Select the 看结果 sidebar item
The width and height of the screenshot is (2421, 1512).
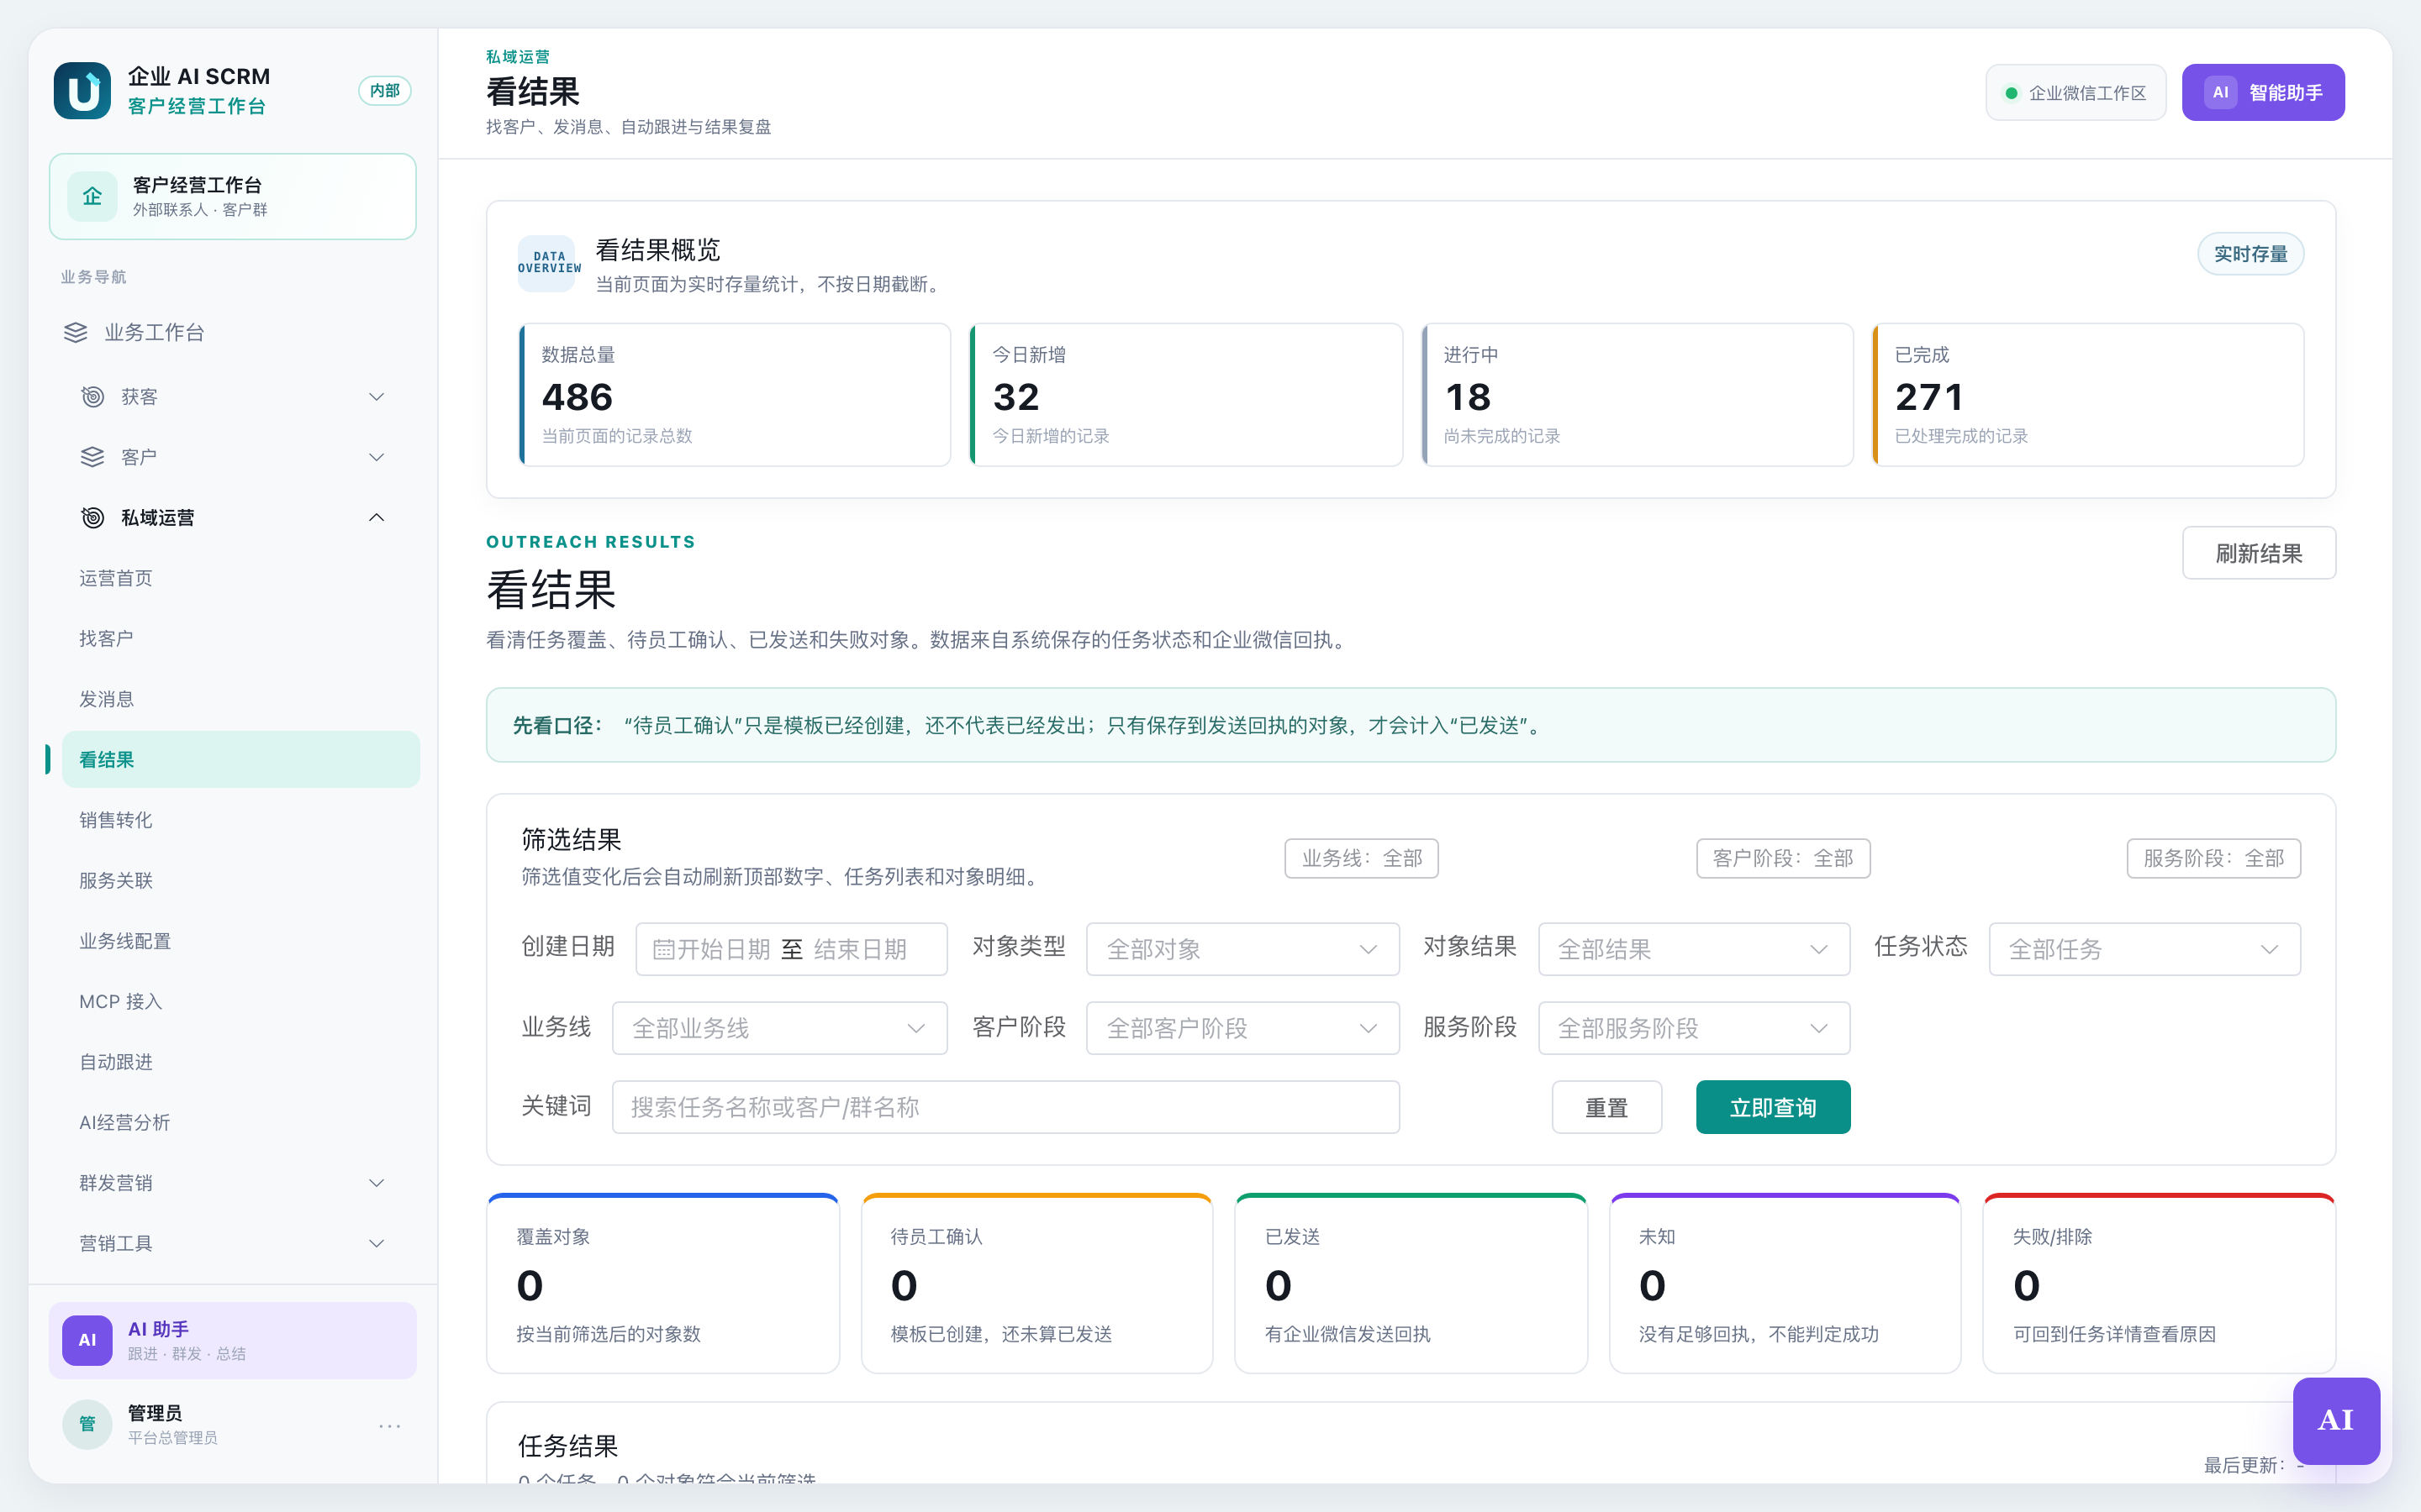(240, 759)
